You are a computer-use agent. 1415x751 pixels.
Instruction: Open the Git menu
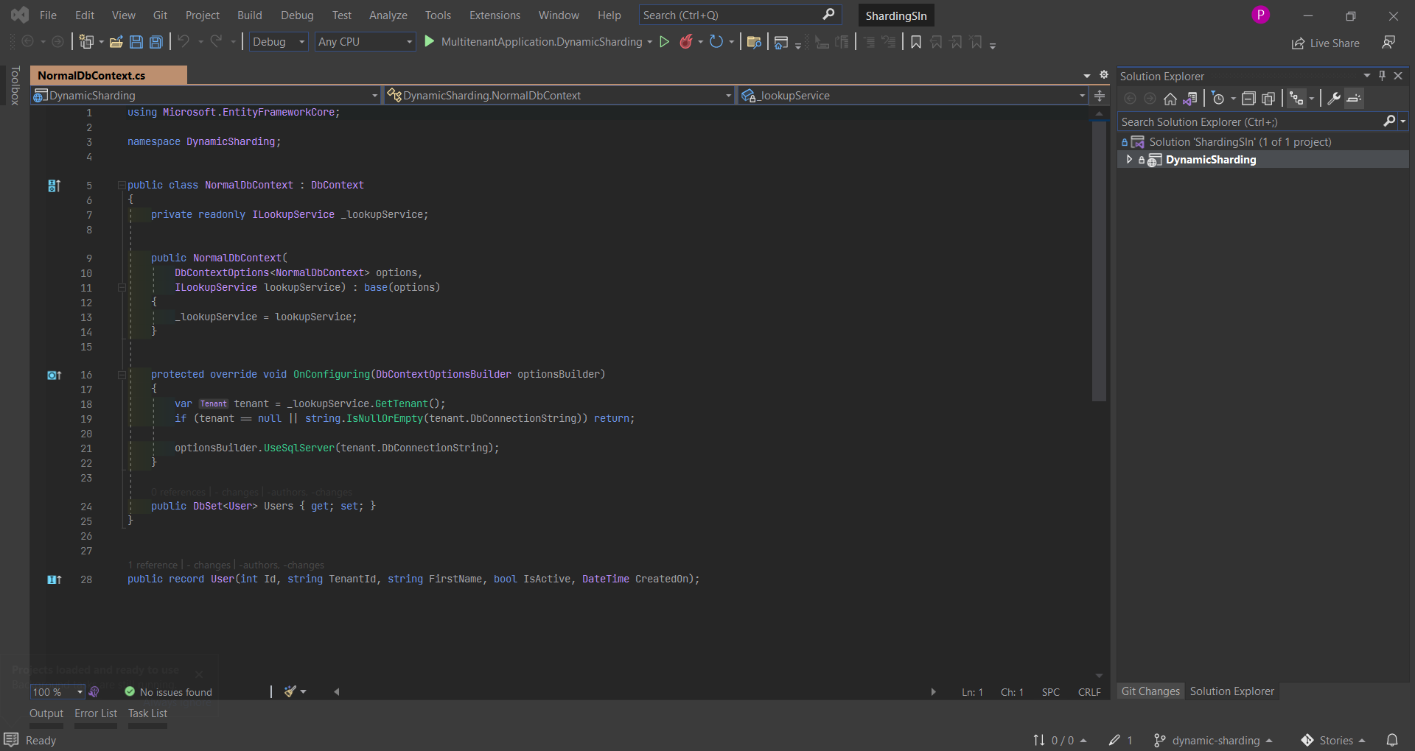pyautogui.click(x=160, y=15)
